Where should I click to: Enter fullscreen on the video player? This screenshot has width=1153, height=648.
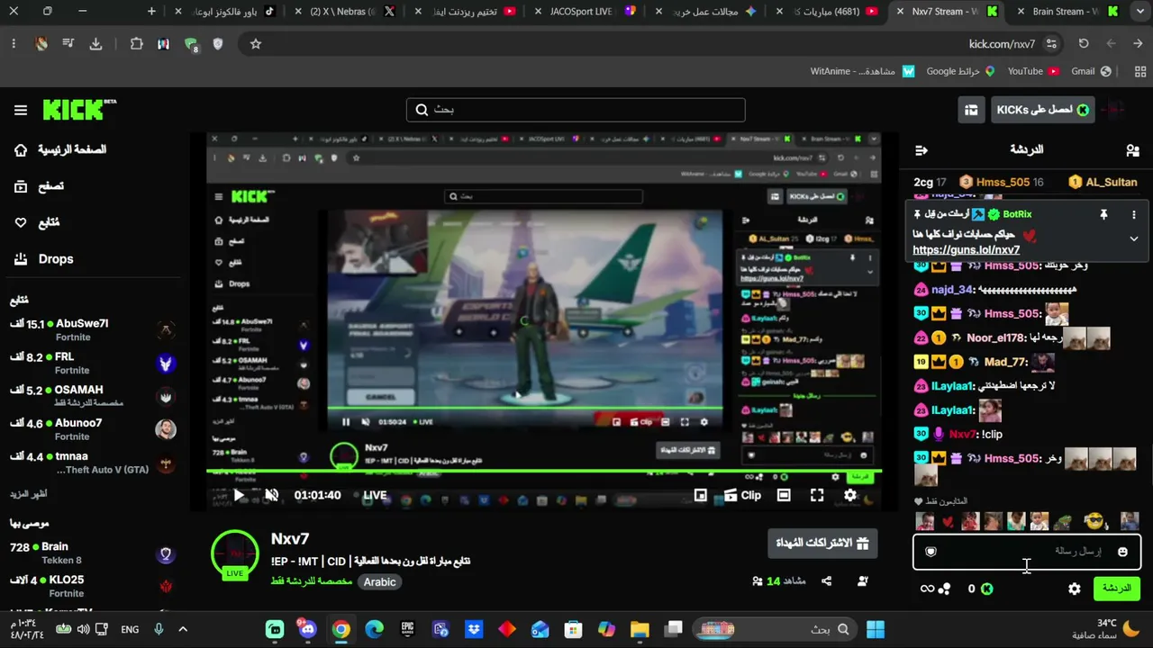click(817, 495)
